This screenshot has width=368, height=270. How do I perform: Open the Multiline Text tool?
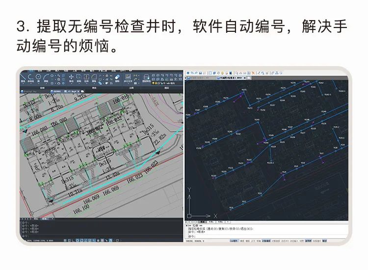pyautogui.click(x=128, y=77)
